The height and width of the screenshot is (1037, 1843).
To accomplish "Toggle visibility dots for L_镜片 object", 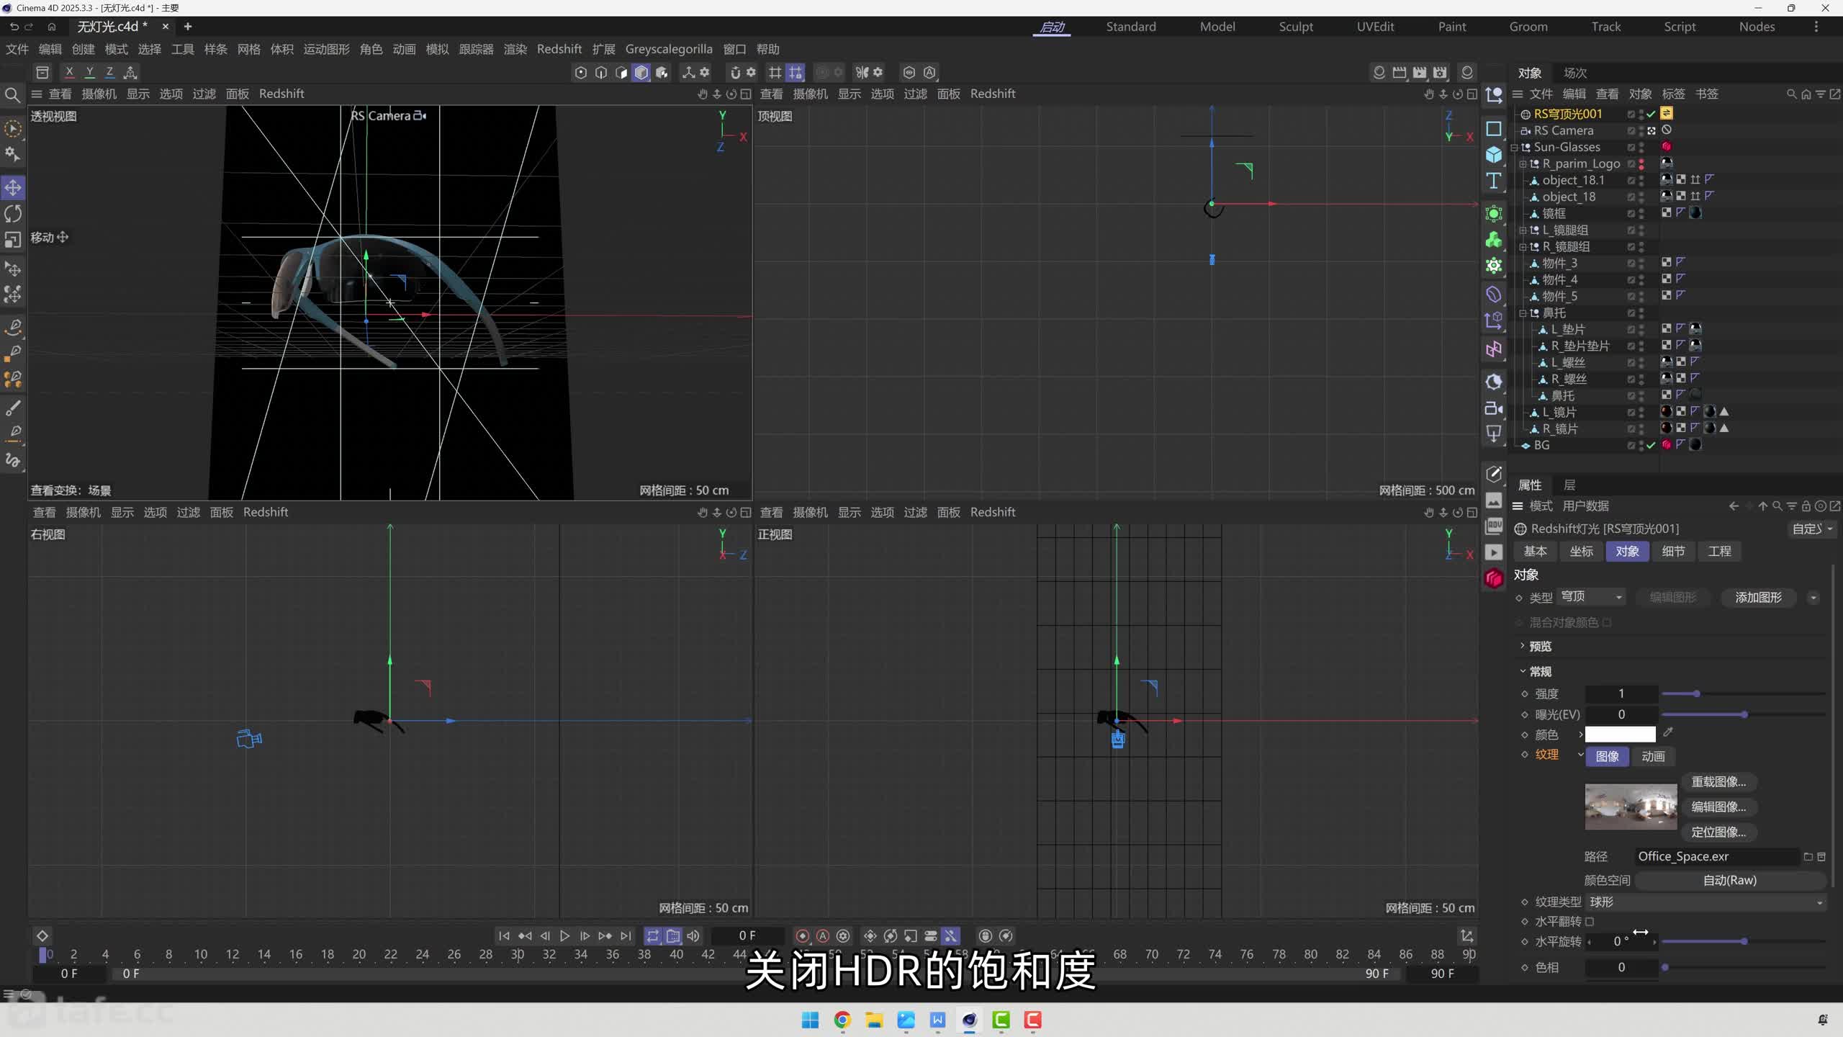I will coord(1641,413).
